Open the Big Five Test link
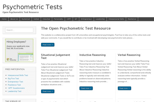This screenshot has height=102, width=154. [x=14, y=79]
